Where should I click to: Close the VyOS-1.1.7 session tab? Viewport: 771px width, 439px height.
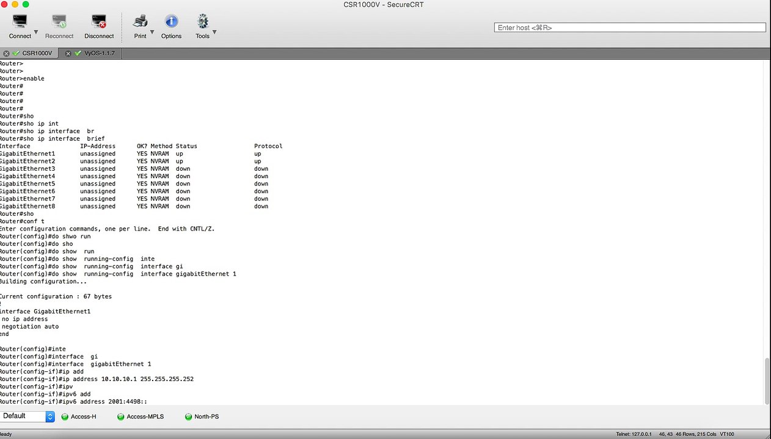(68, 54)
